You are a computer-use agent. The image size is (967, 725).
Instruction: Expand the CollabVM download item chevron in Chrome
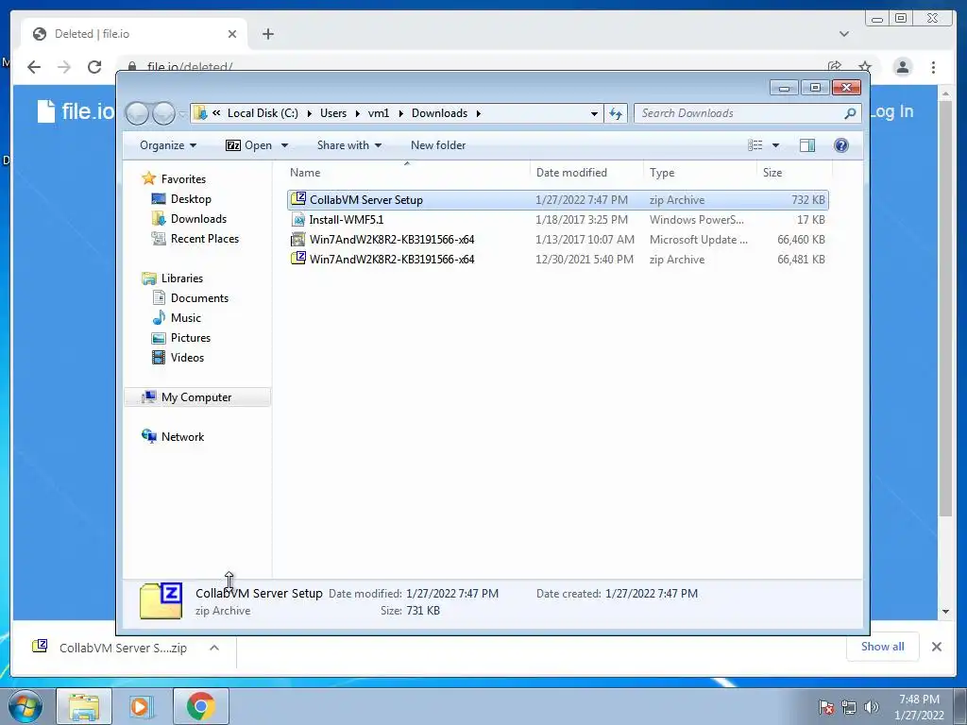coord(214,648)
